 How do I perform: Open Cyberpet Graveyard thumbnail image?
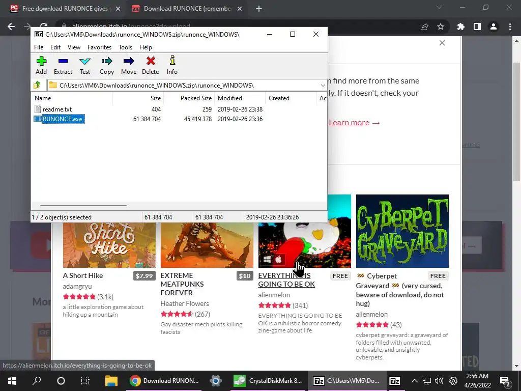click(x=402, y=231)
